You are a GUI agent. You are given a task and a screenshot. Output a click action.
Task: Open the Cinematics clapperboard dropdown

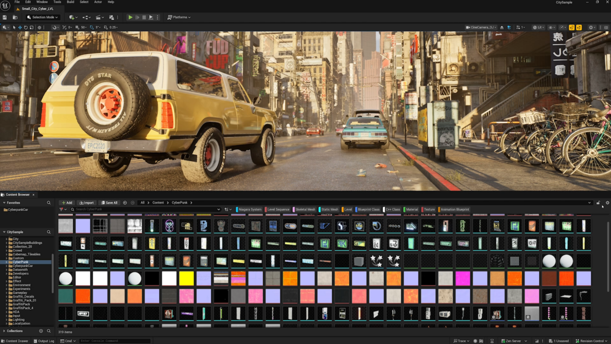click(x=100, y=17)
